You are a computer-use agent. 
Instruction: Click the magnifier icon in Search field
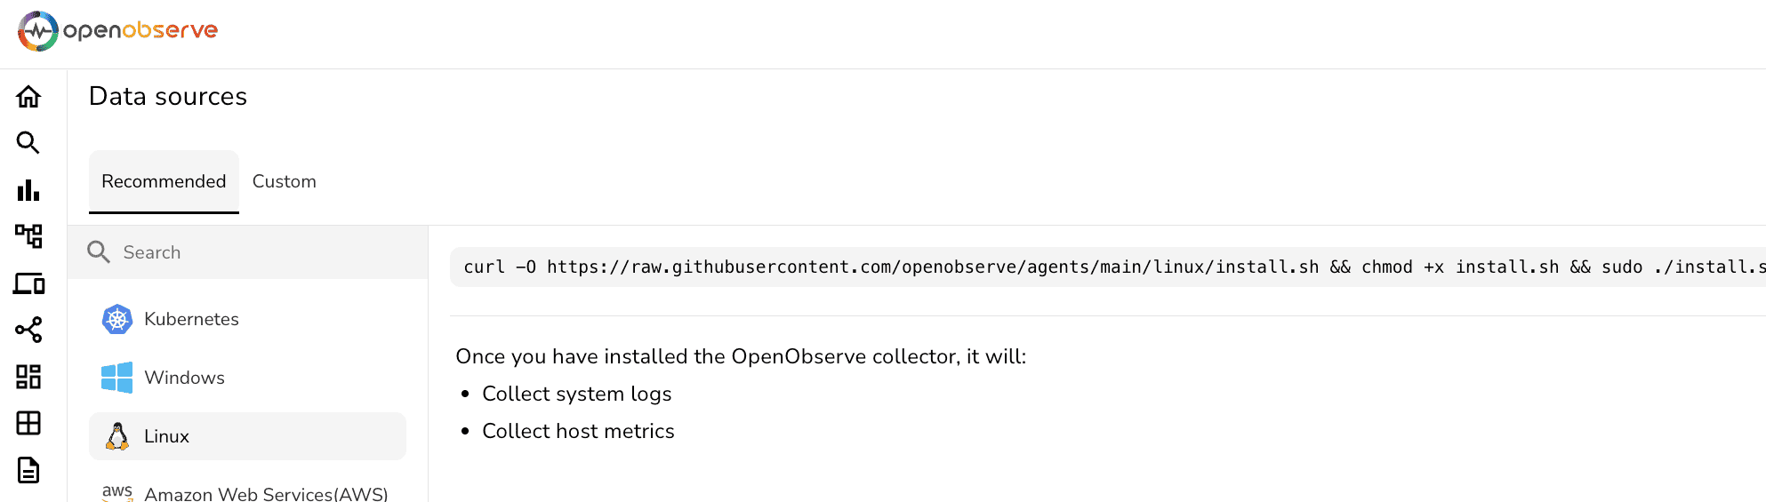click(99, 252)
